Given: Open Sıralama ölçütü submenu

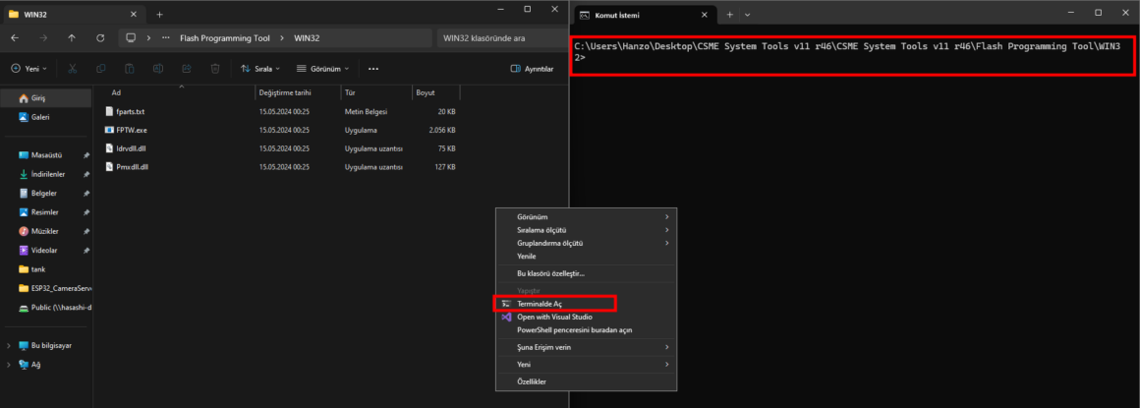Looking at the screenshot, I should (586, 230).
